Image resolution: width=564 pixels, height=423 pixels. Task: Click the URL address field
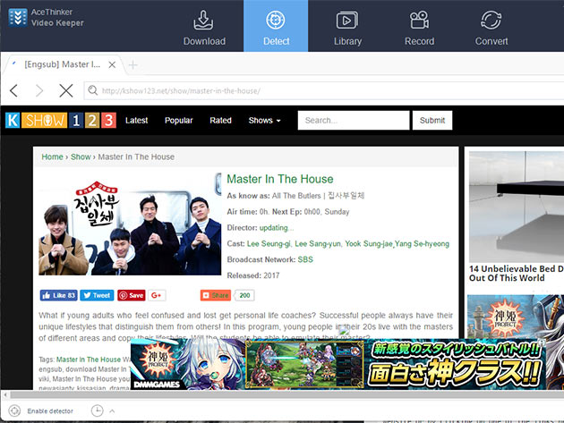point(324,90)
